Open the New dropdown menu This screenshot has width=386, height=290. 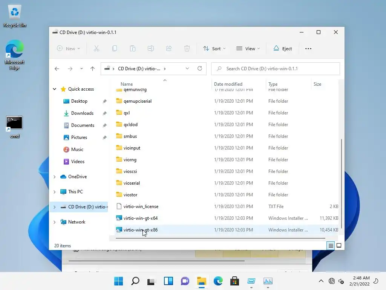tap(69, 49)
